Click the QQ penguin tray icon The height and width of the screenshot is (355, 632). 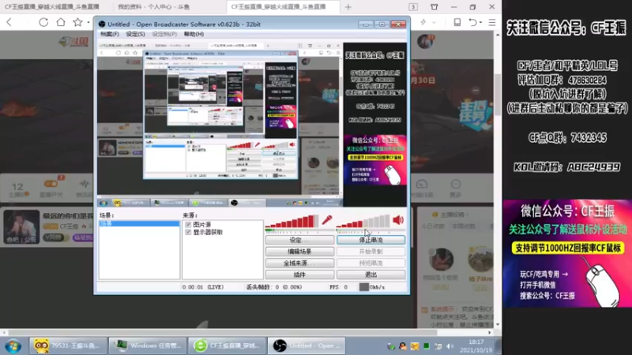403,346
